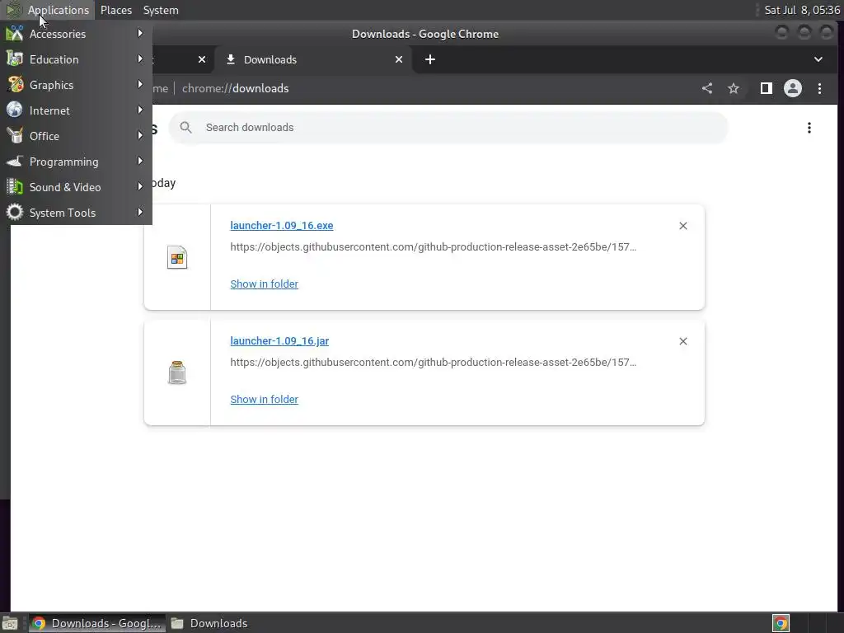Open a new tab with plus button

[430, 59]
